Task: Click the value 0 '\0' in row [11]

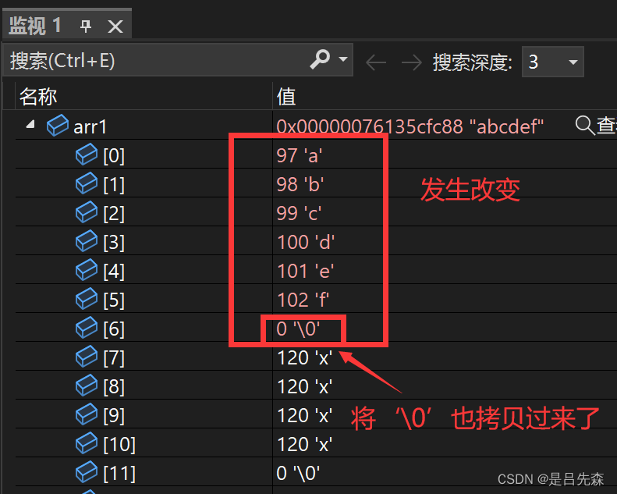Action: click(x=298, y=473)
